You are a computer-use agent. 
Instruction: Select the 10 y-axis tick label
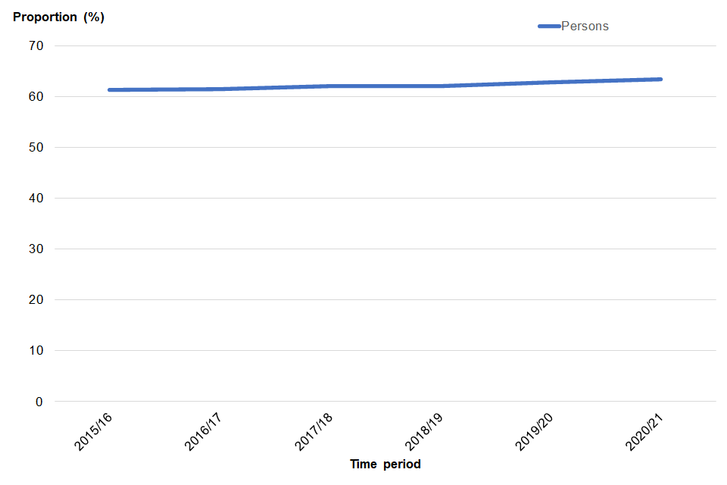[37, 351]
